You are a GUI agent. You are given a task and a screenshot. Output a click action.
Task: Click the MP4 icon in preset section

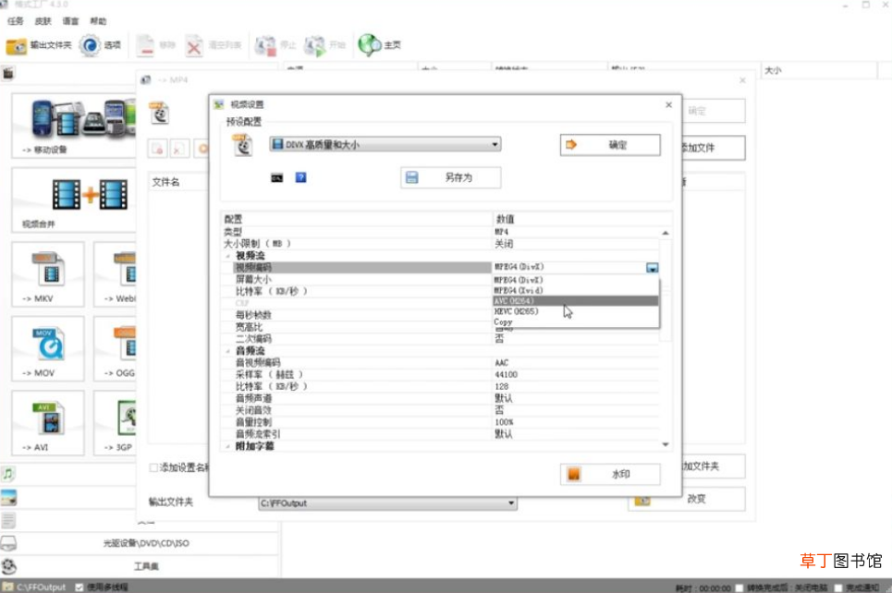coord(243,146)
